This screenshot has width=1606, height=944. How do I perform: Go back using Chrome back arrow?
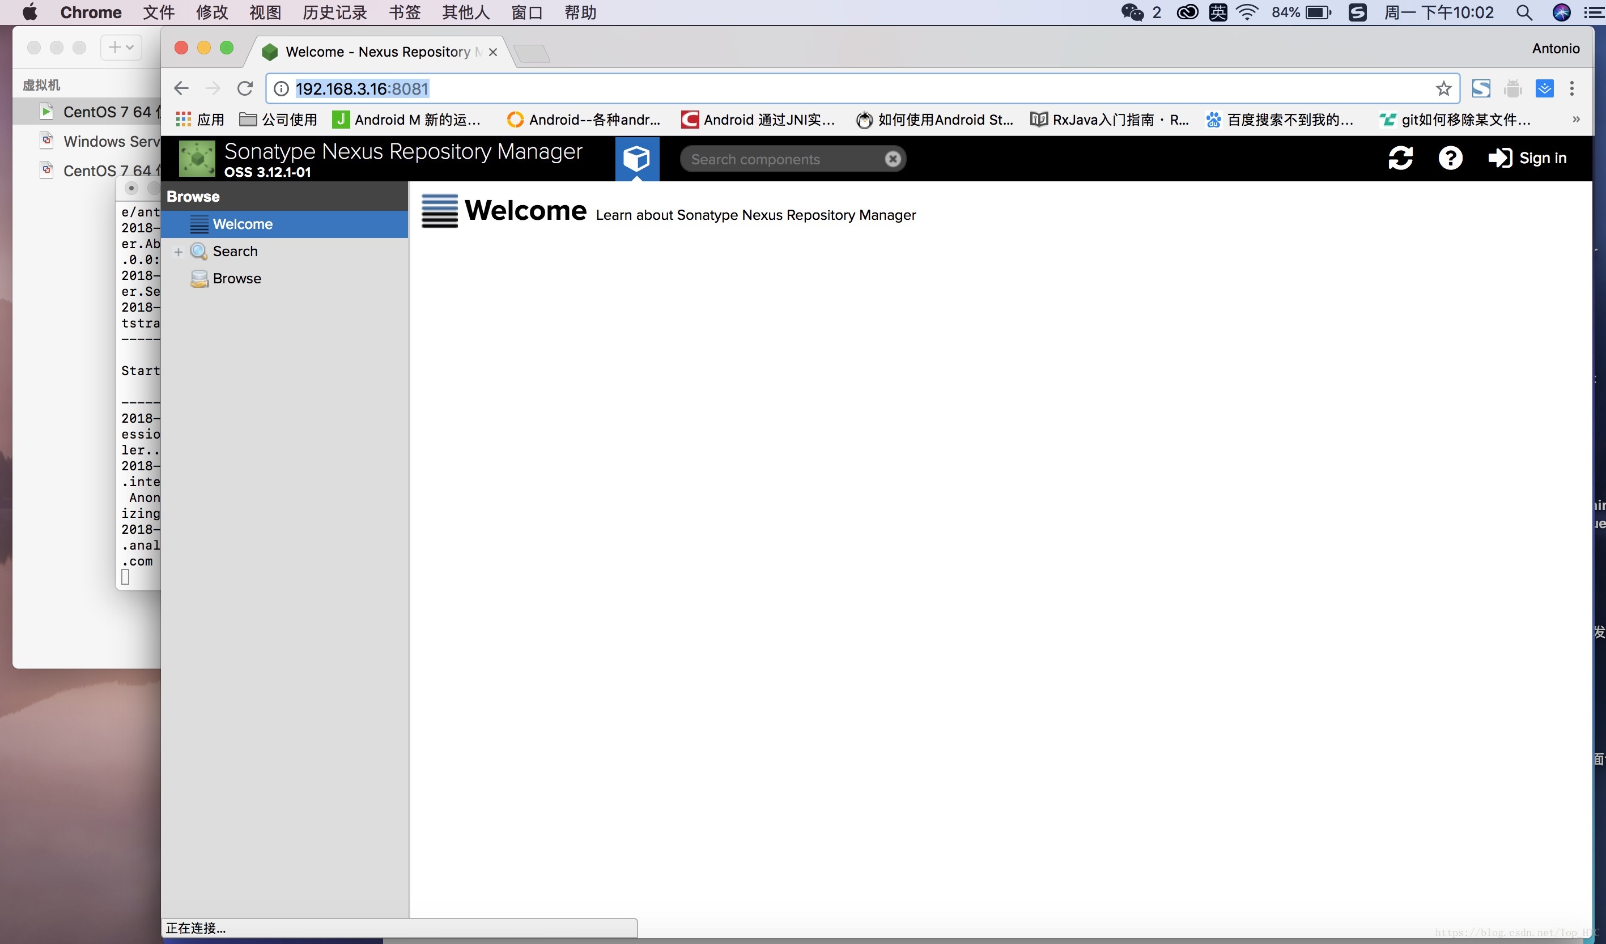point(182,88)
